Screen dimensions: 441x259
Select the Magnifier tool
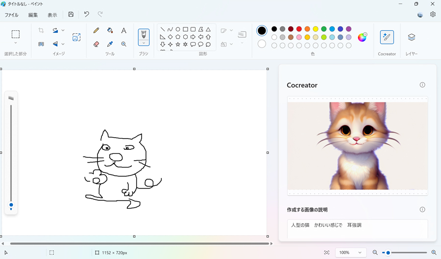(124, 44)
